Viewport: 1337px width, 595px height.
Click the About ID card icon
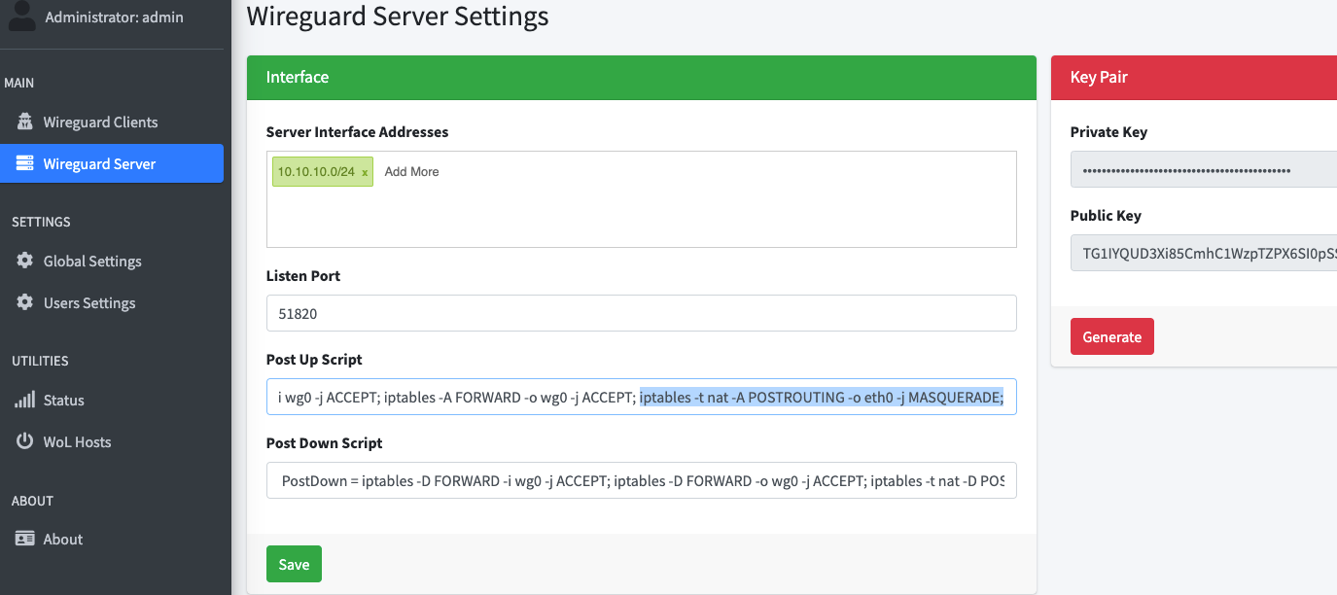(24, 540)
